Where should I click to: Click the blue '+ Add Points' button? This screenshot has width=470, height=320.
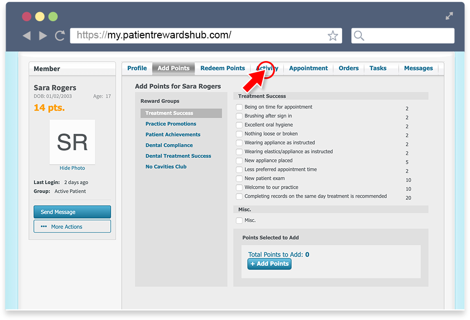pyautogui.click(x=269, y=264)
